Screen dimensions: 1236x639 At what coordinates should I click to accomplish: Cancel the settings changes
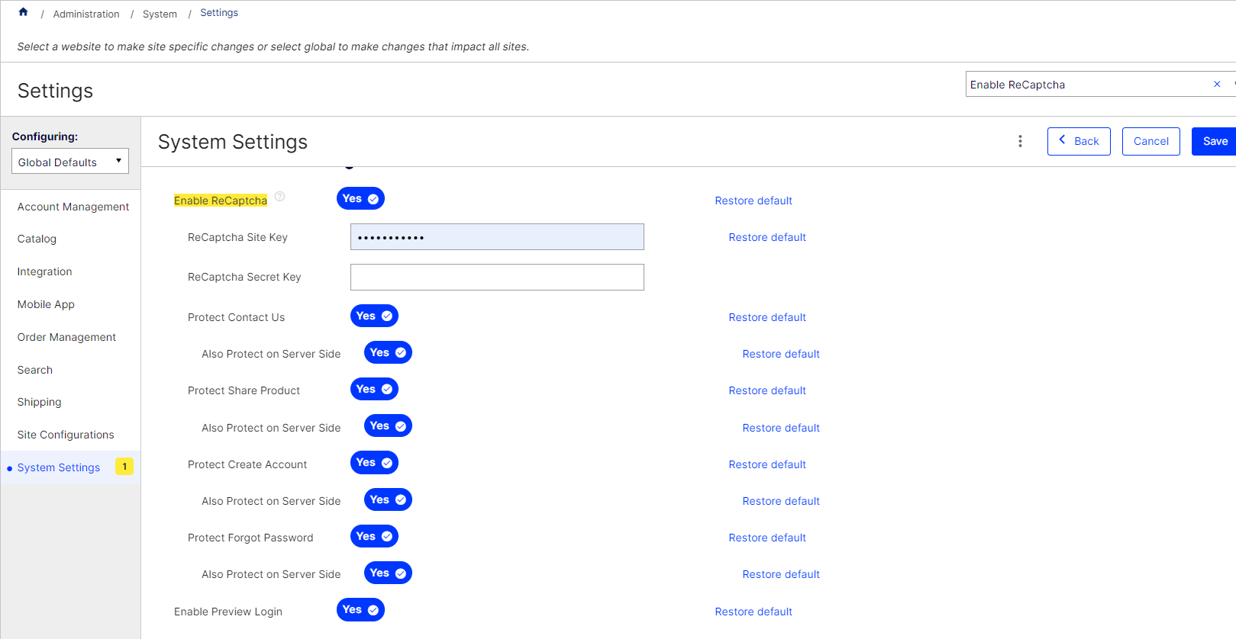coord(1150,141)
